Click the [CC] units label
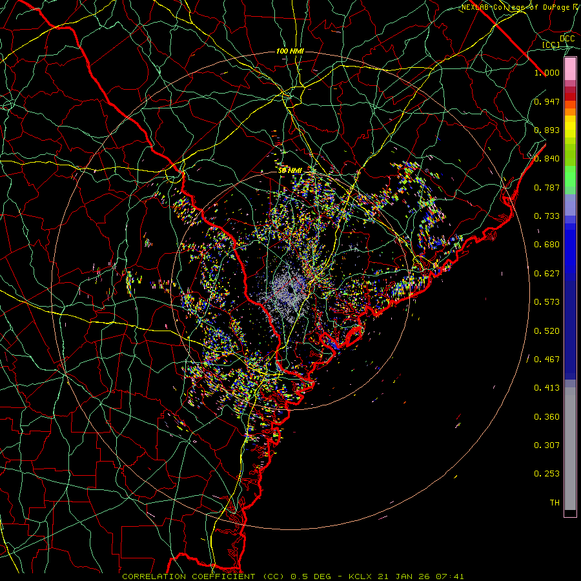Image resolution: width=581 pixels, height=581 pixels. [x=551, y=45]
